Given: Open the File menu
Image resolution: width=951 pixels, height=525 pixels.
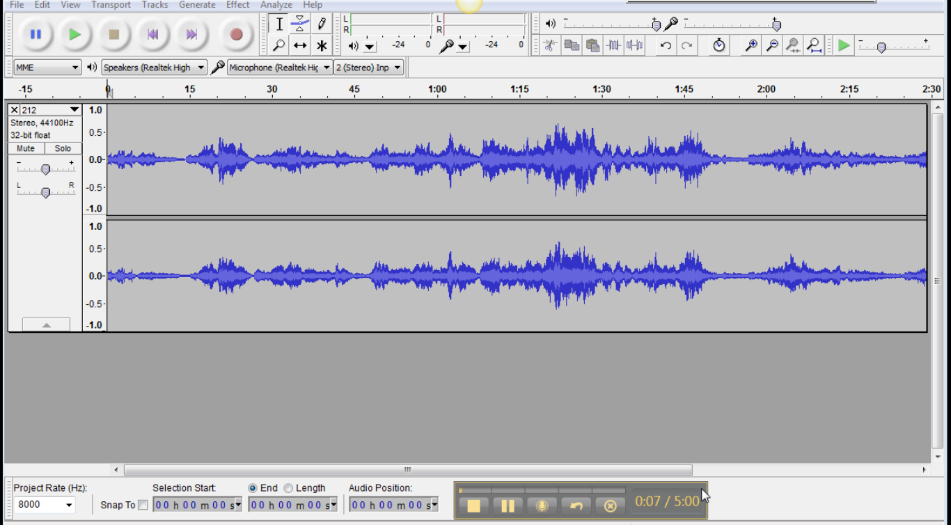Looking at the screenshot, I should tap(17, 5).
